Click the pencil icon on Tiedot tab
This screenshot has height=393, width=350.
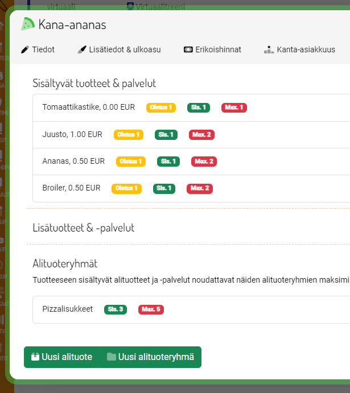[x=24, y=50]
